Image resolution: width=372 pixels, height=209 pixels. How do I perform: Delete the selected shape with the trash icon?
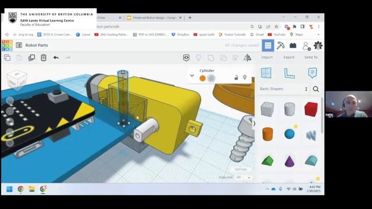pos(44,57)
